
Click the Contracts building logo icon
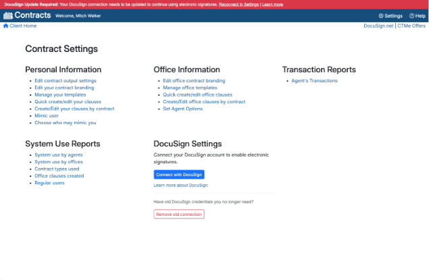(x=8, y=16)
